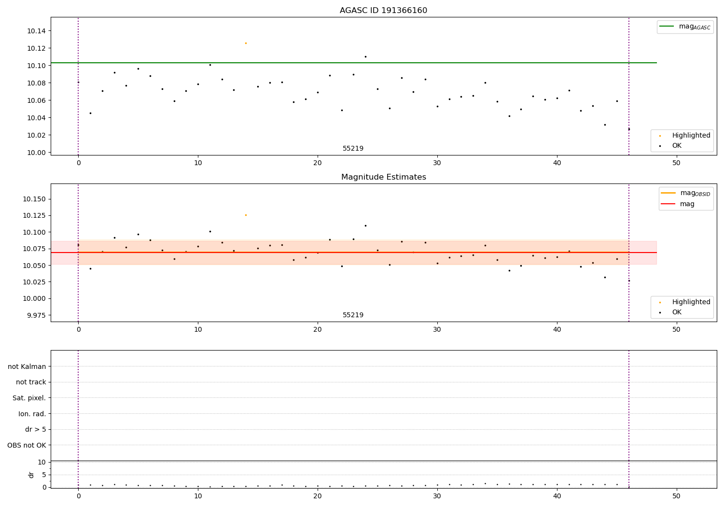Click the "5" tick on the dr axis

(x=44, y=475)
